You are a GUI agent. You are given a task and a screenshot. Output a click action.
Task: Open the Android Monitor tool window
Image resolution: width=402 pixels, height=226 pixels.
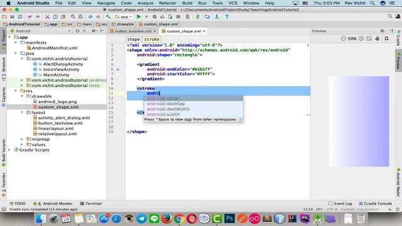pyautogui.click(x=53, y=203)
